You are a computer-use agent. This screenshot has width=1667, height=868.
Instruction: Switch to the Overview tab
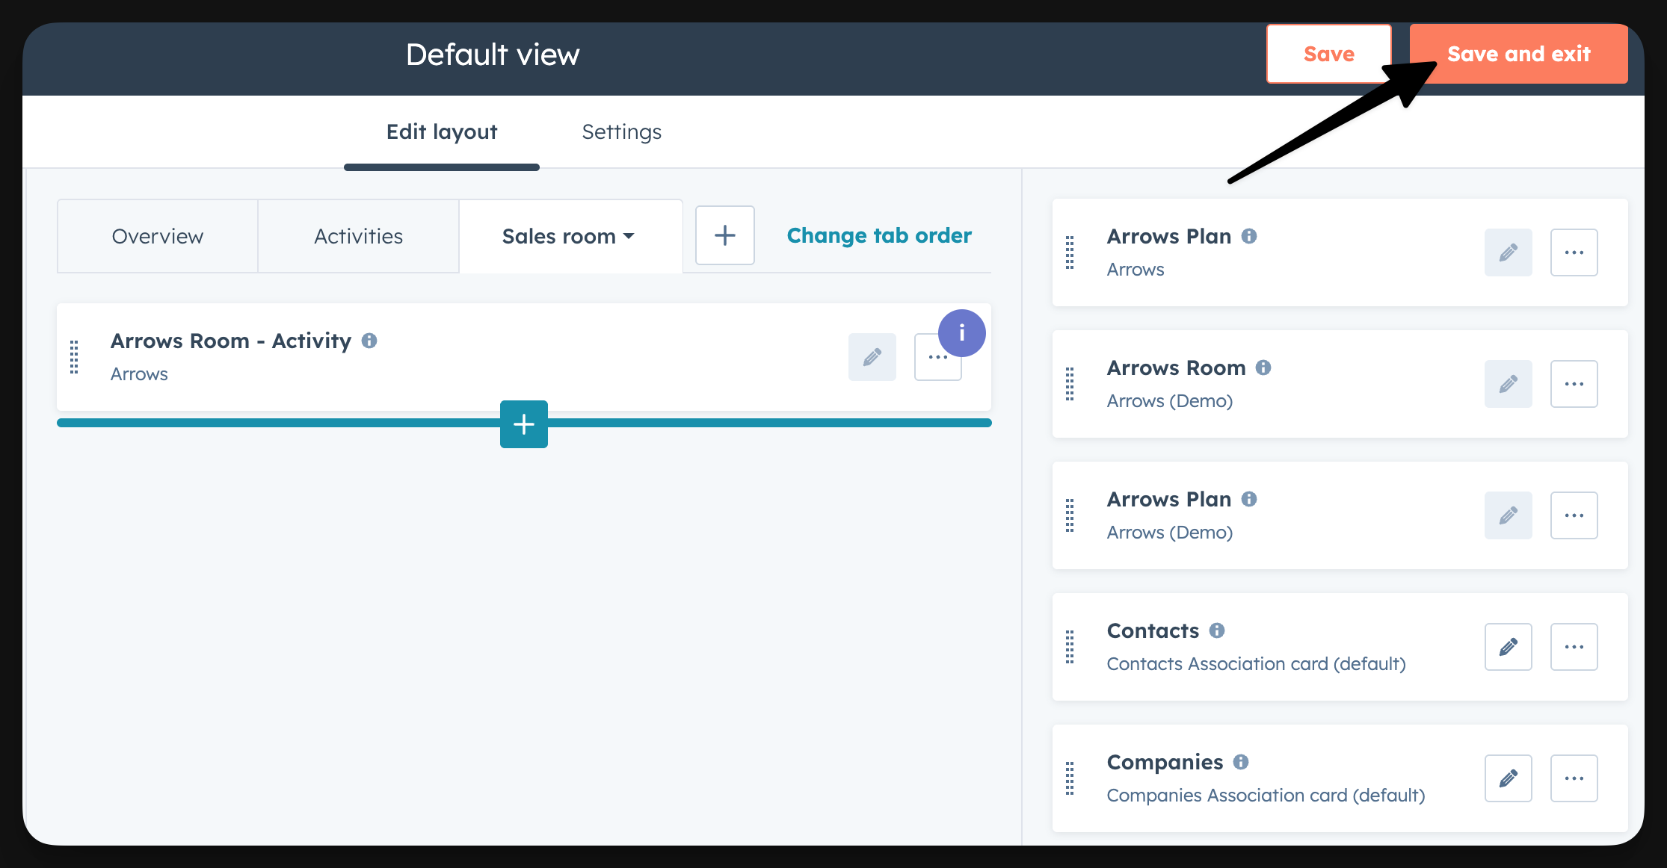click(157, 236)
